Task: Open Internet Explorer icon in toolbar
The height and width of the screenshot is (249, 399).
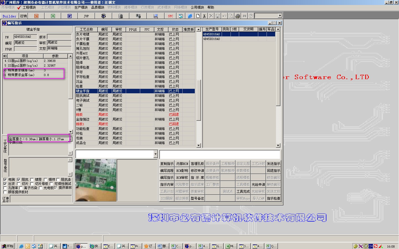Action: point(190,16)
